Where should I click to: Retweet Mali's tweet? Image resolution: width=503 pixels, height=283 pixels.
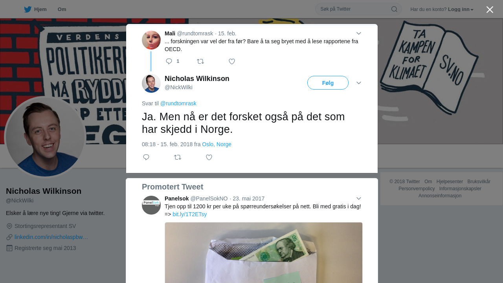tap(200, 61)
